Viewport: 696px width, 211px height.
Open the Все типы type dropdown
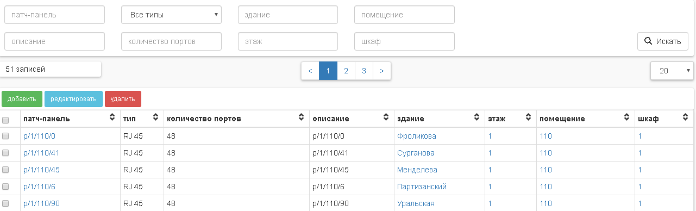tap(171, 15)
